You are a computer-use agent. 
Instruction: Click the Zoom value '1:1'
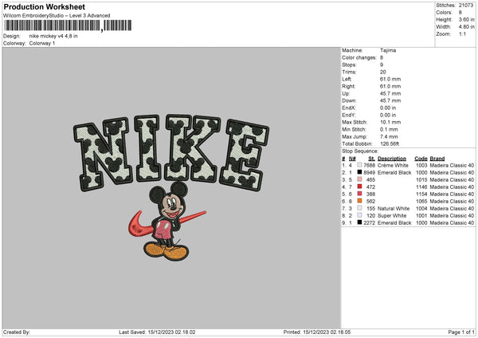[462, 33]
